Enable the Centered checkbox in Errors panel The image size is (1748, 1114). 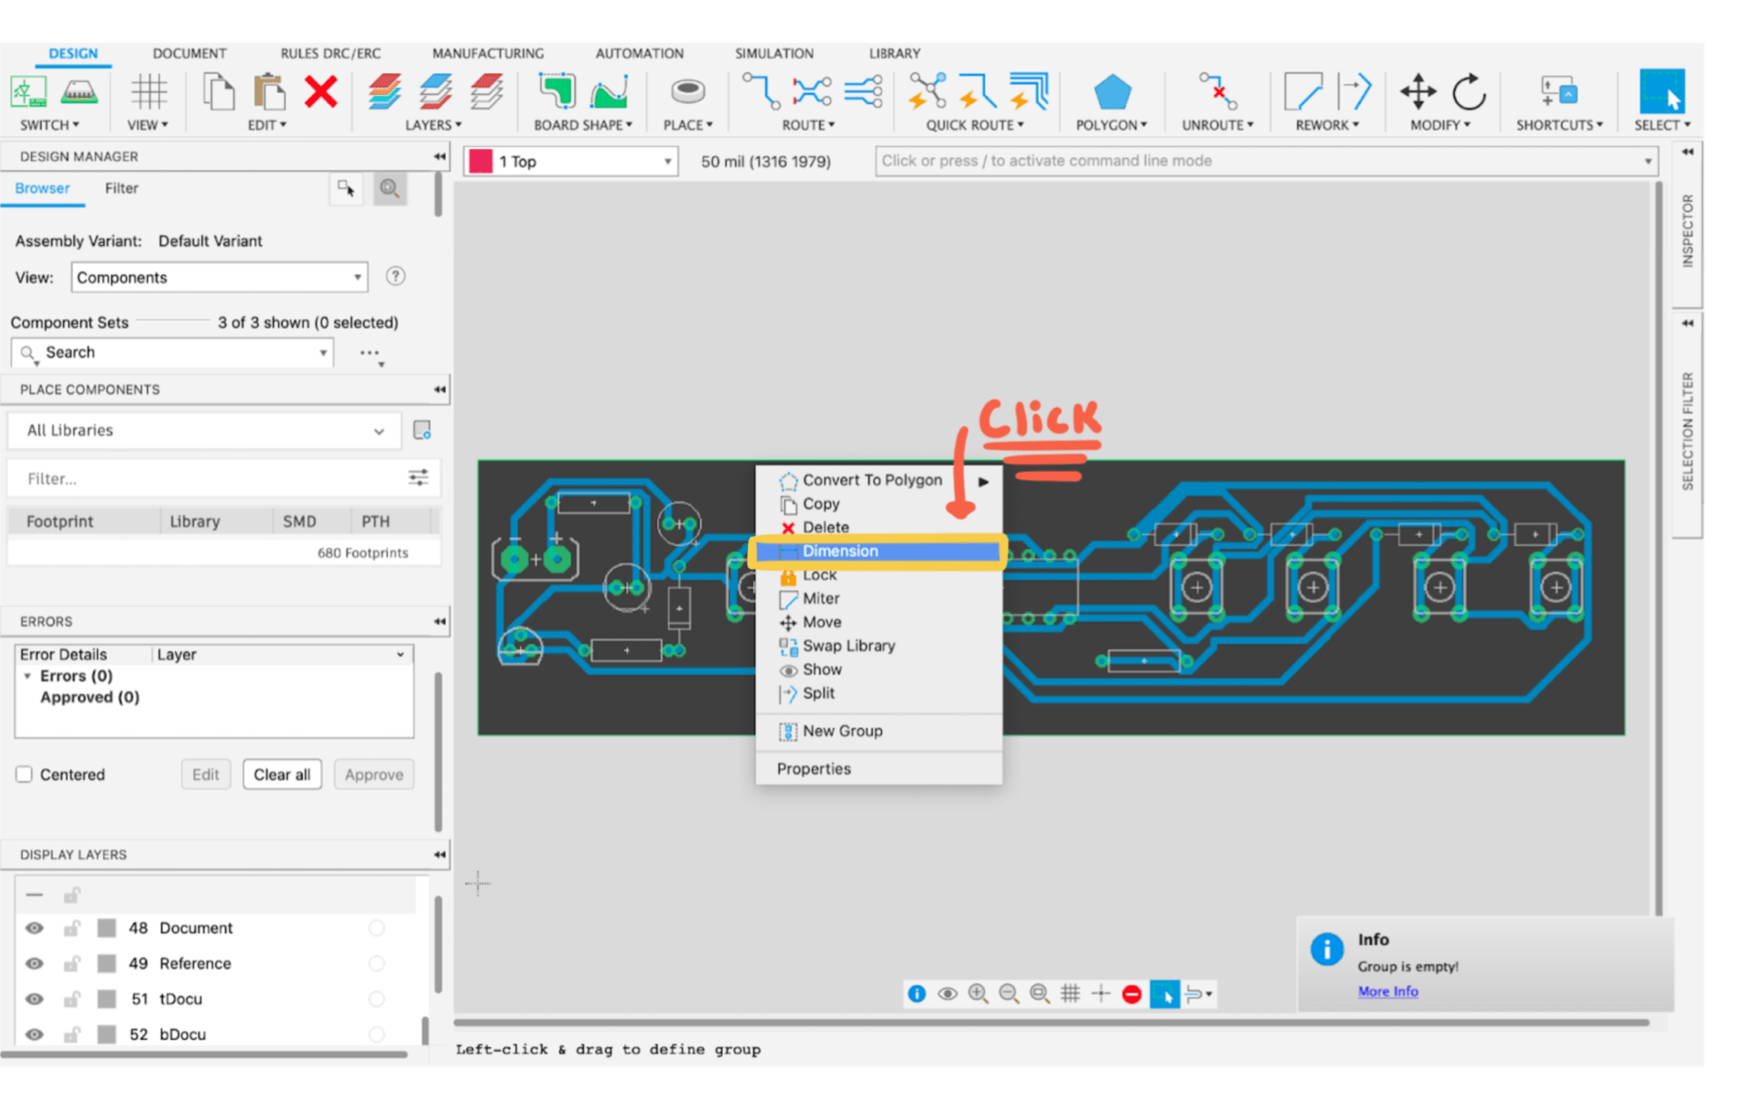tap(24, 774)
